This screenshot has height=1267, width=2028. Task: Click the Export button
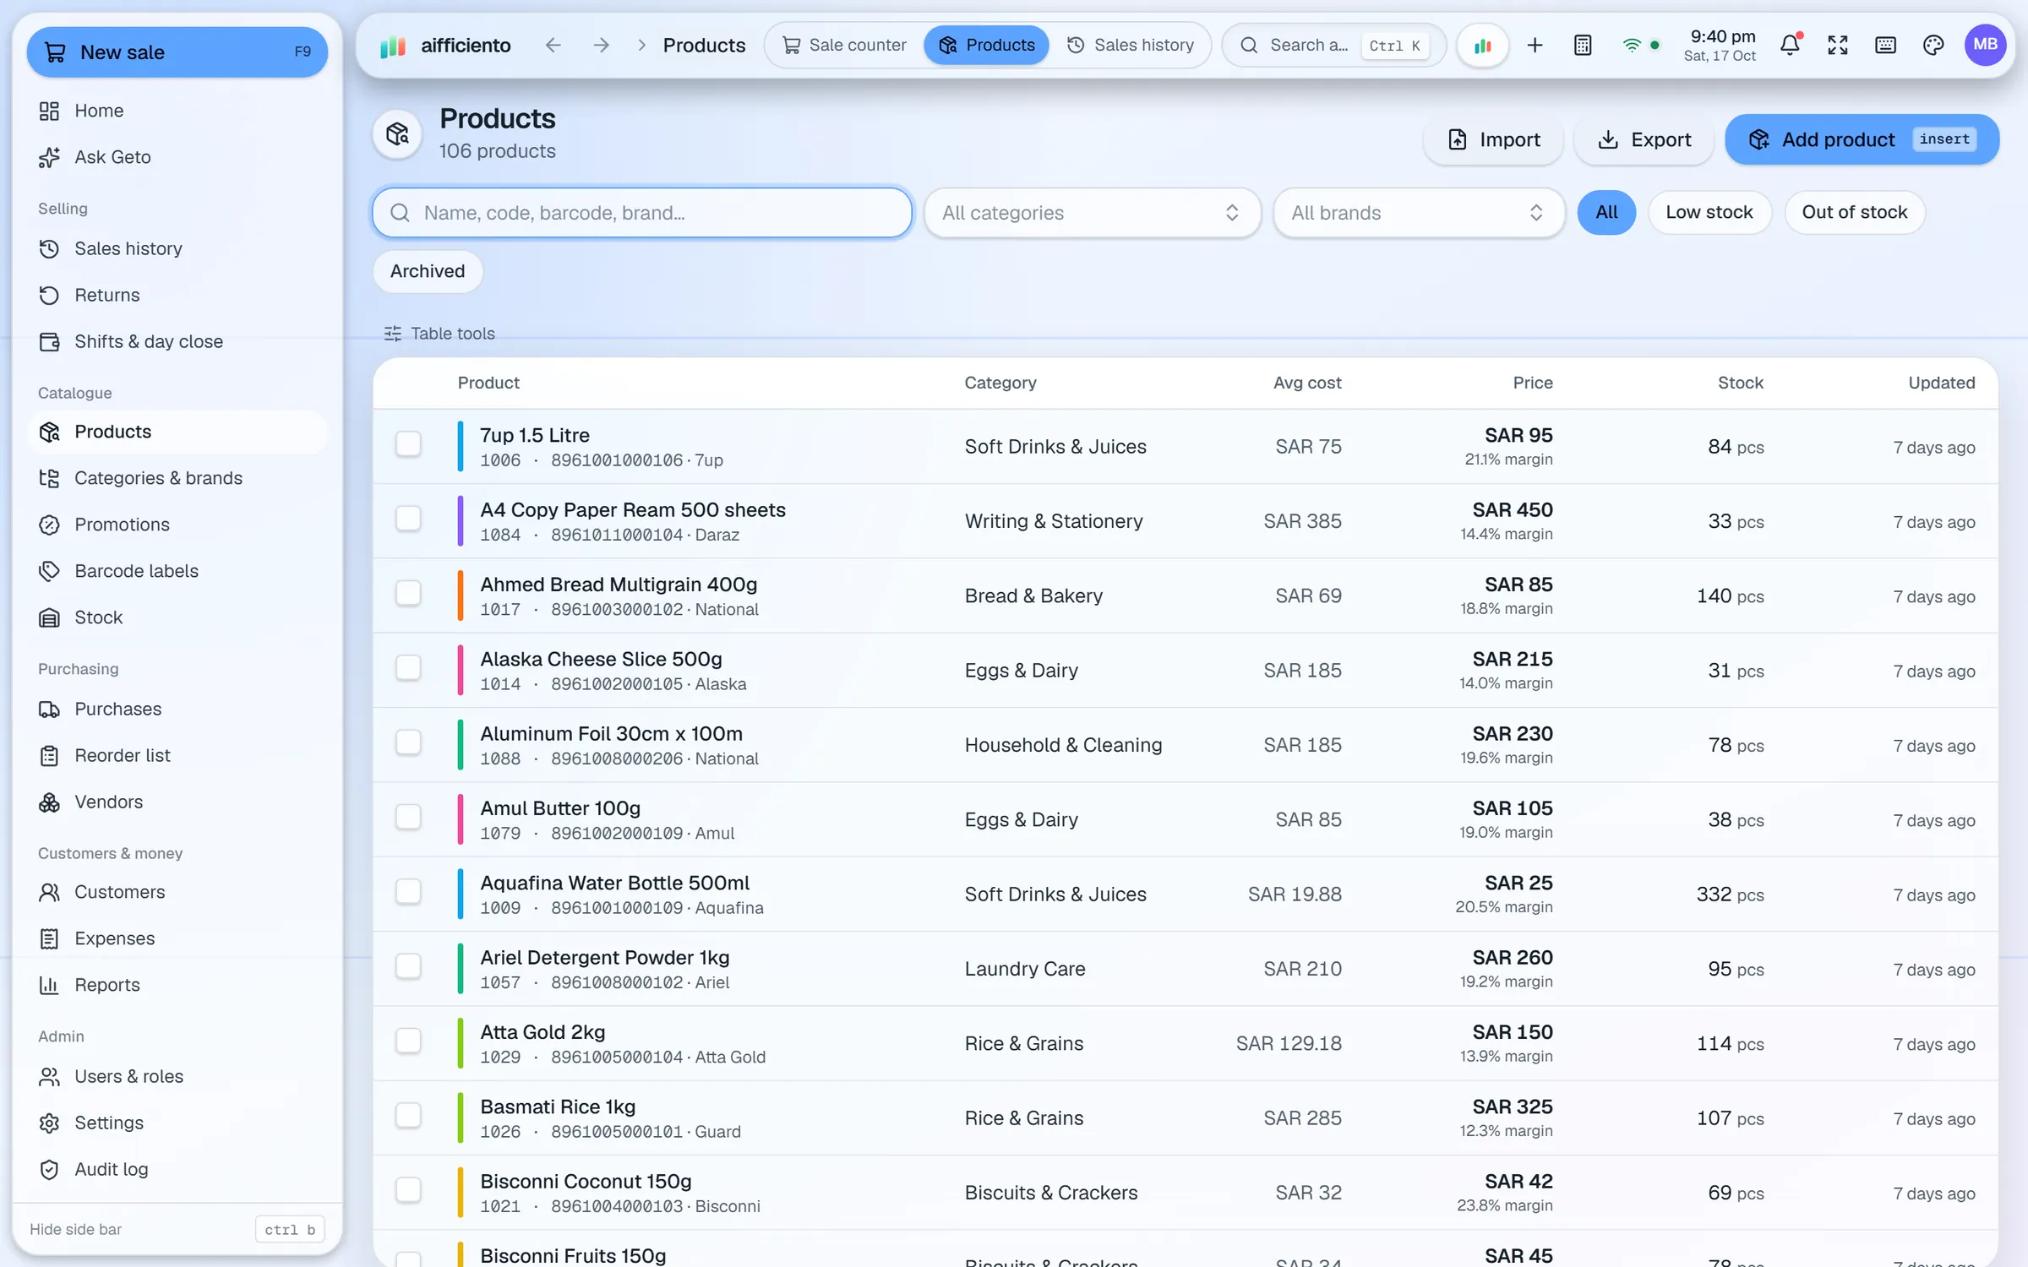[x=1644, y=139]
